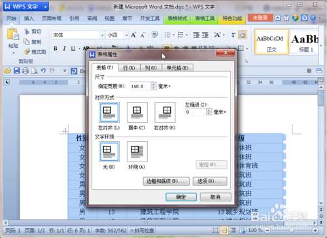Viewport: 327px width, 238px height.
Task: Select Right alignment (右对齐) option
Action: point(165,112)
